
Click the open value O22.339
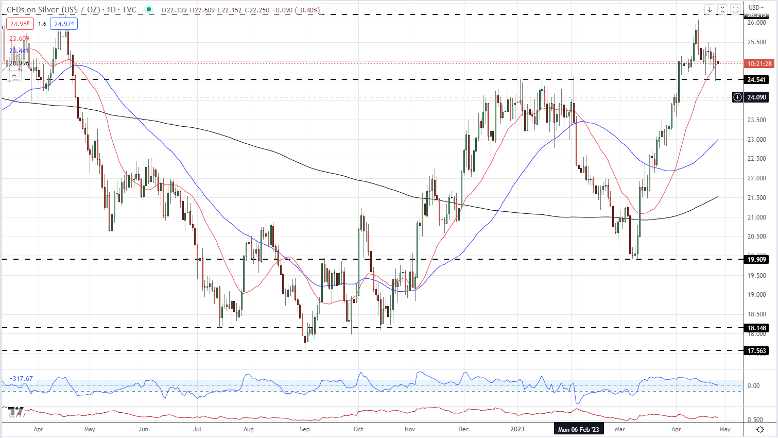pos(175,10)
